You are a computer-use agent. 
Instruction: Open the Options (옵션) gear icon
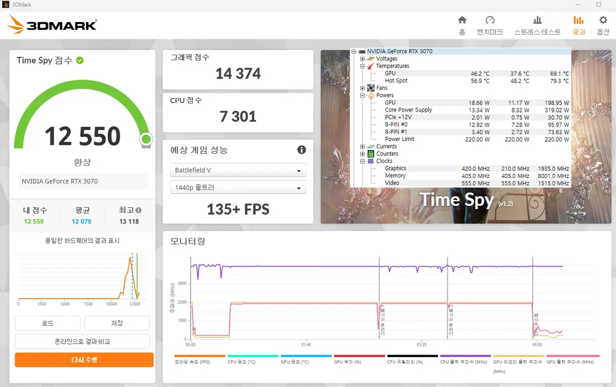click(603, 20)
